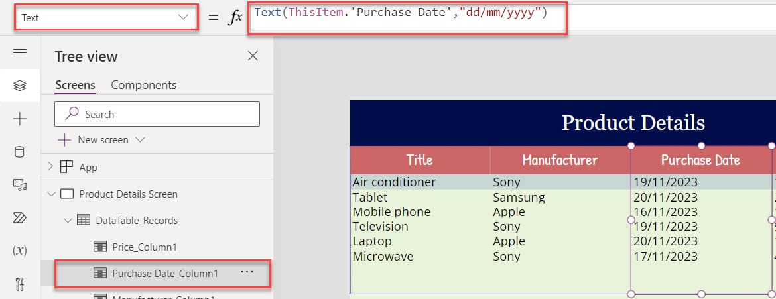The image size is (776, 299).
Task: Click the Samsung manufacturer cell
Action: point(519,197)
